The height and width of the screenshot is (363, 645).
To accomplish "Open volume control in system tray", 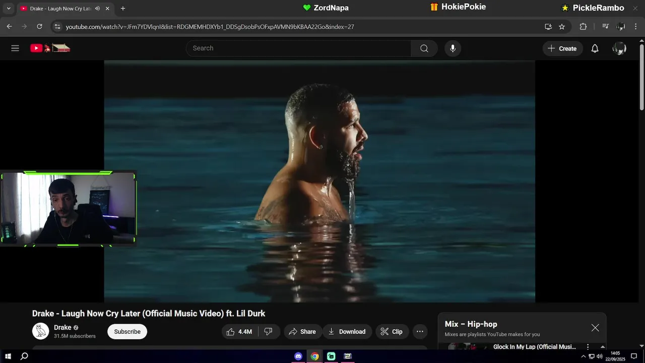I will coord(600,356).
